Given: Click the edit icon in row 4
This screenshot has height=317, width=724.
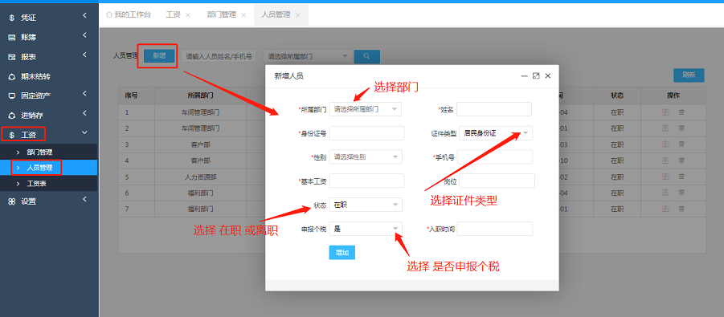Looking at the screenshot, I should point(665,161).
